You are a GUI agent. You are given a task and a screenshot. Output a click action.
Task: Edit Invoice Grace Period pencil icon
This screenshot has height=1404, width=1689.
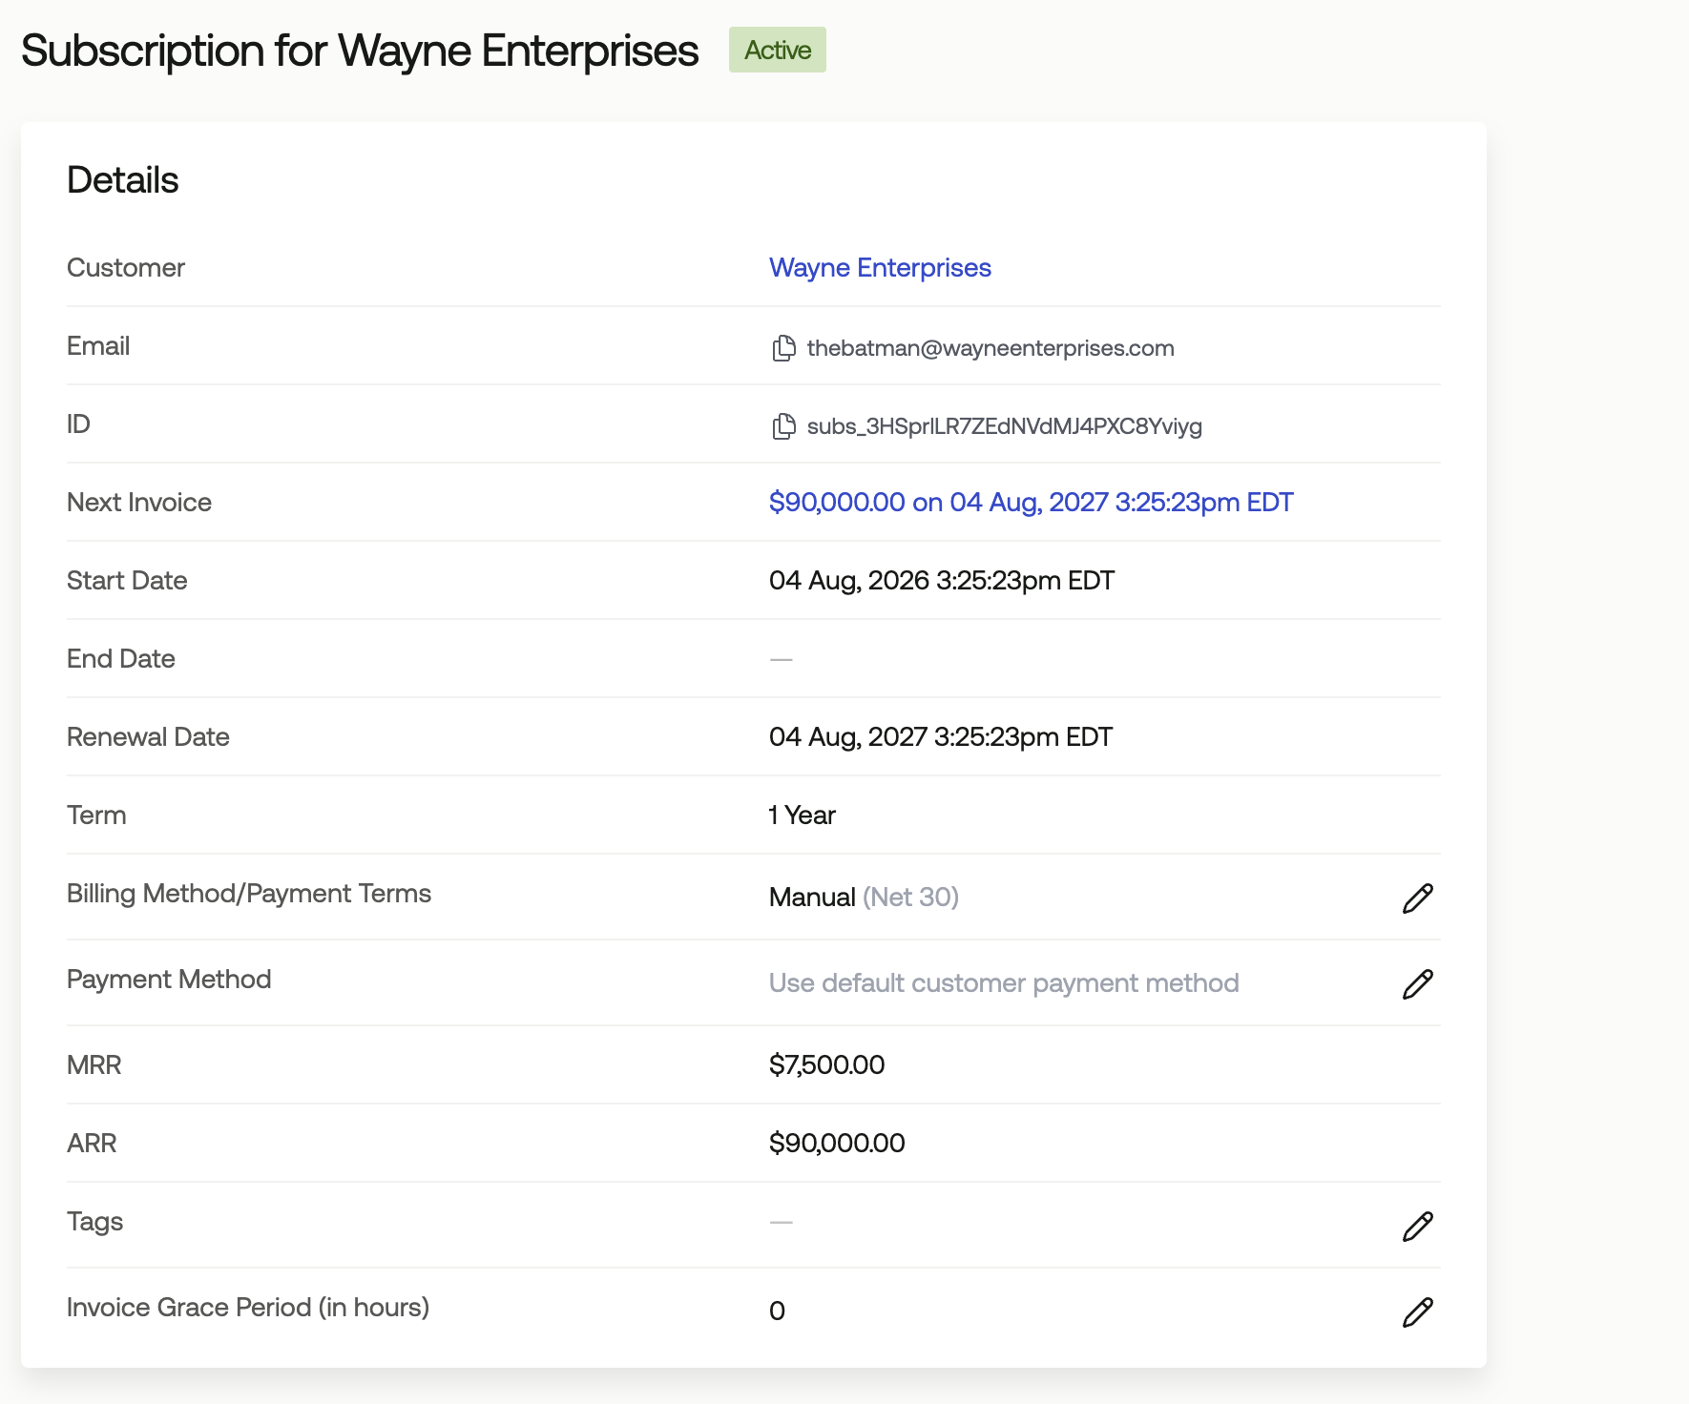point(1418,1311)
